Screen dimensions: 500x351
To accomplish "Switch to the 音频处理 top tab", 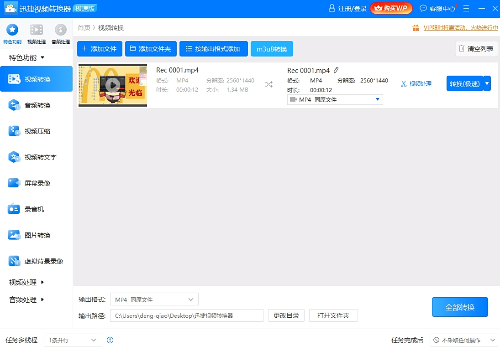I will point(61,33).
